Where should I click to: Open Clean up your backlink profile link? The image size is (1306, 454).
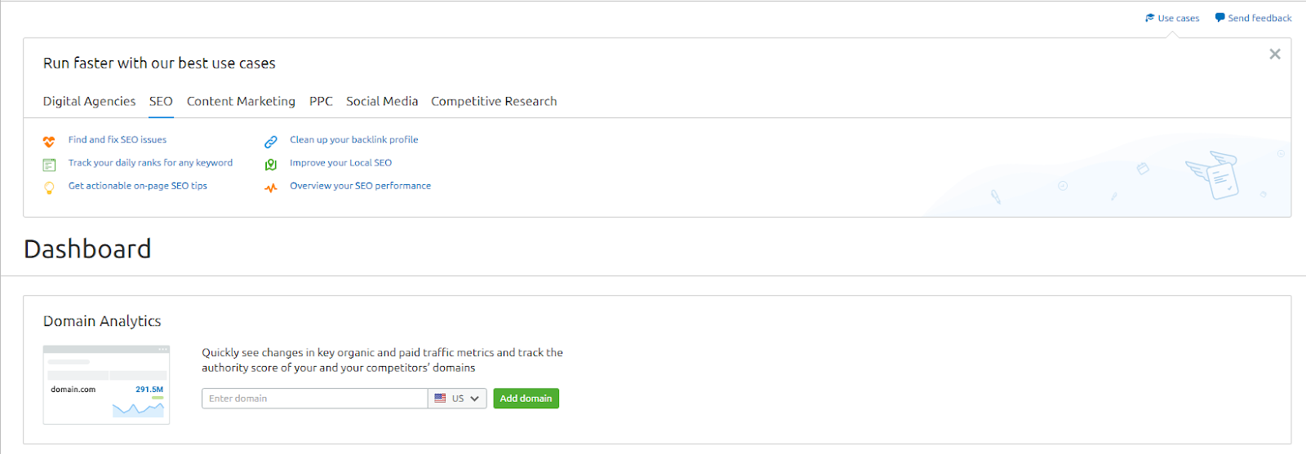pyautogui.click(x=353, y=140)
